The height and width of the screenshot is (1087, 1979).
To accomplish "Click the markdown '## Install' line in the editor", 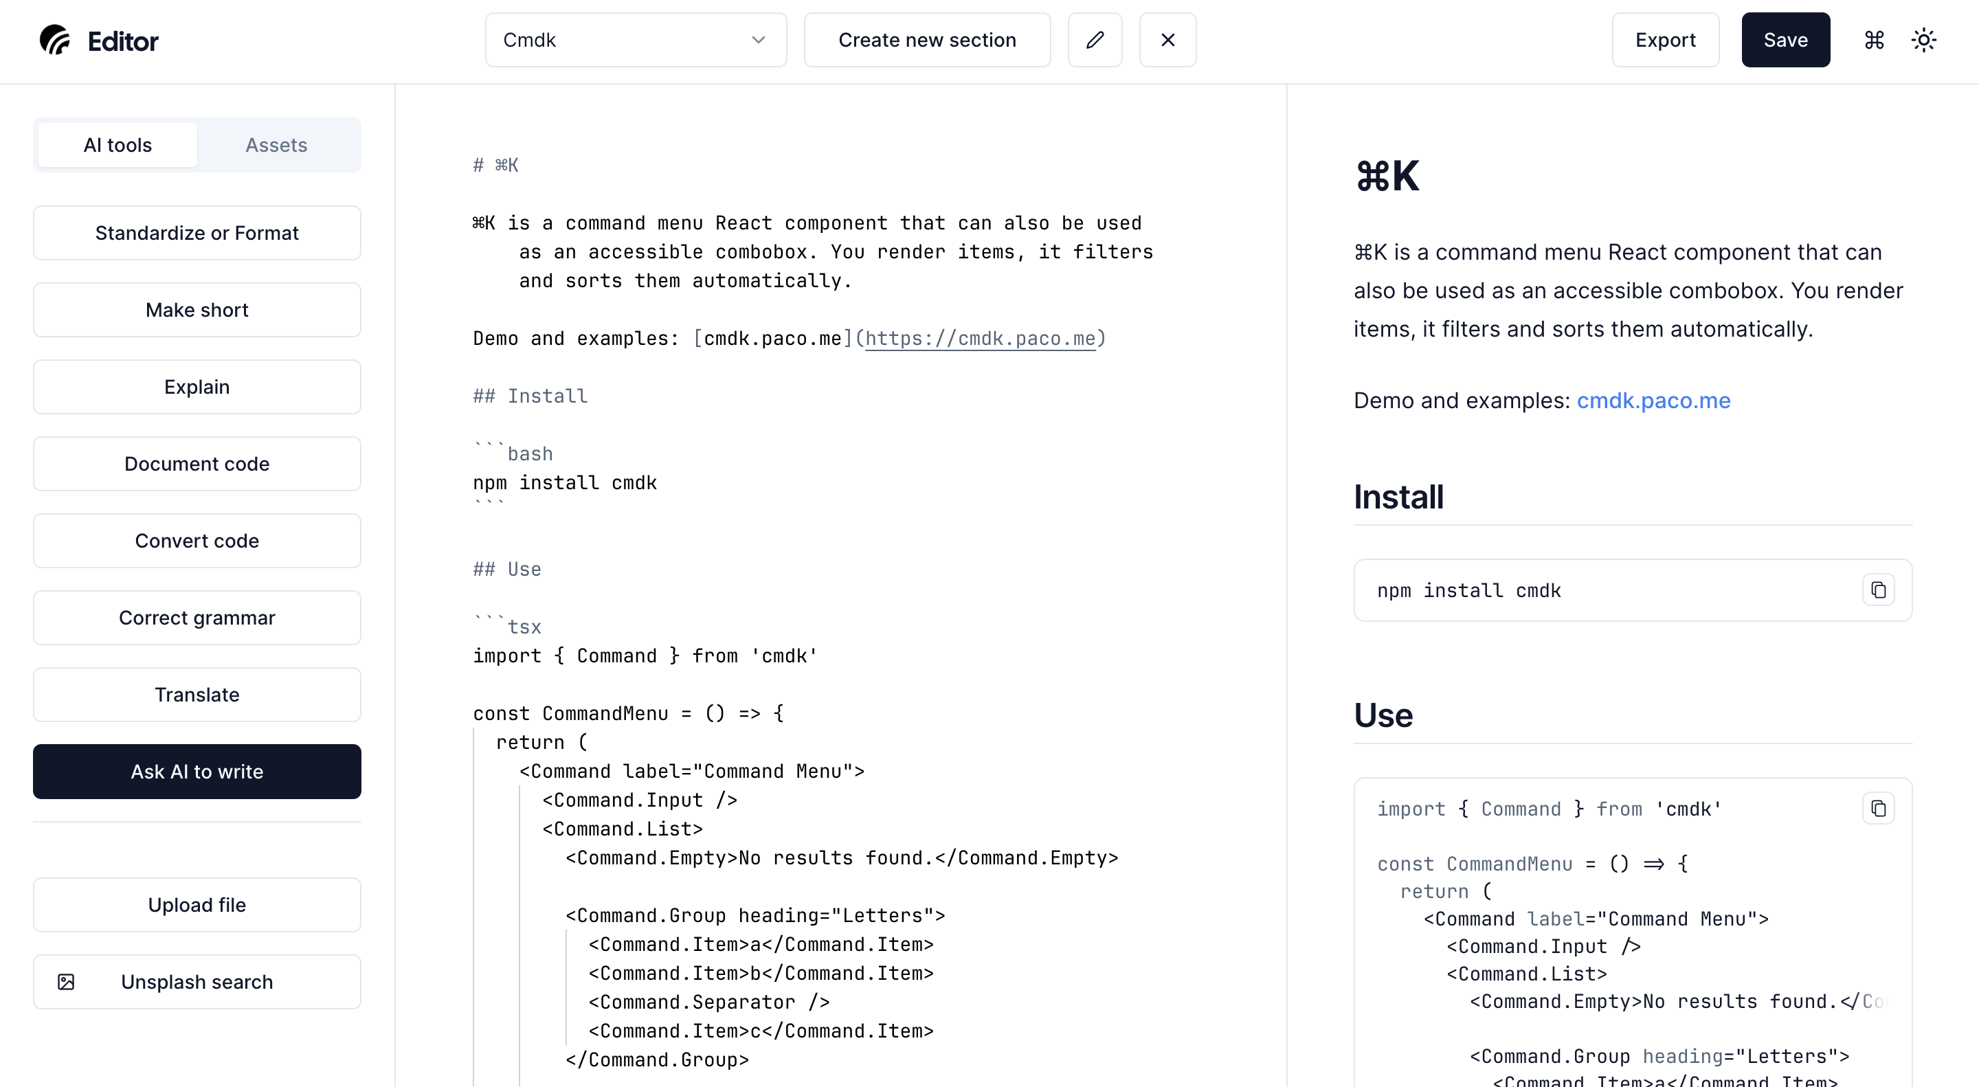I will point(530,396).
